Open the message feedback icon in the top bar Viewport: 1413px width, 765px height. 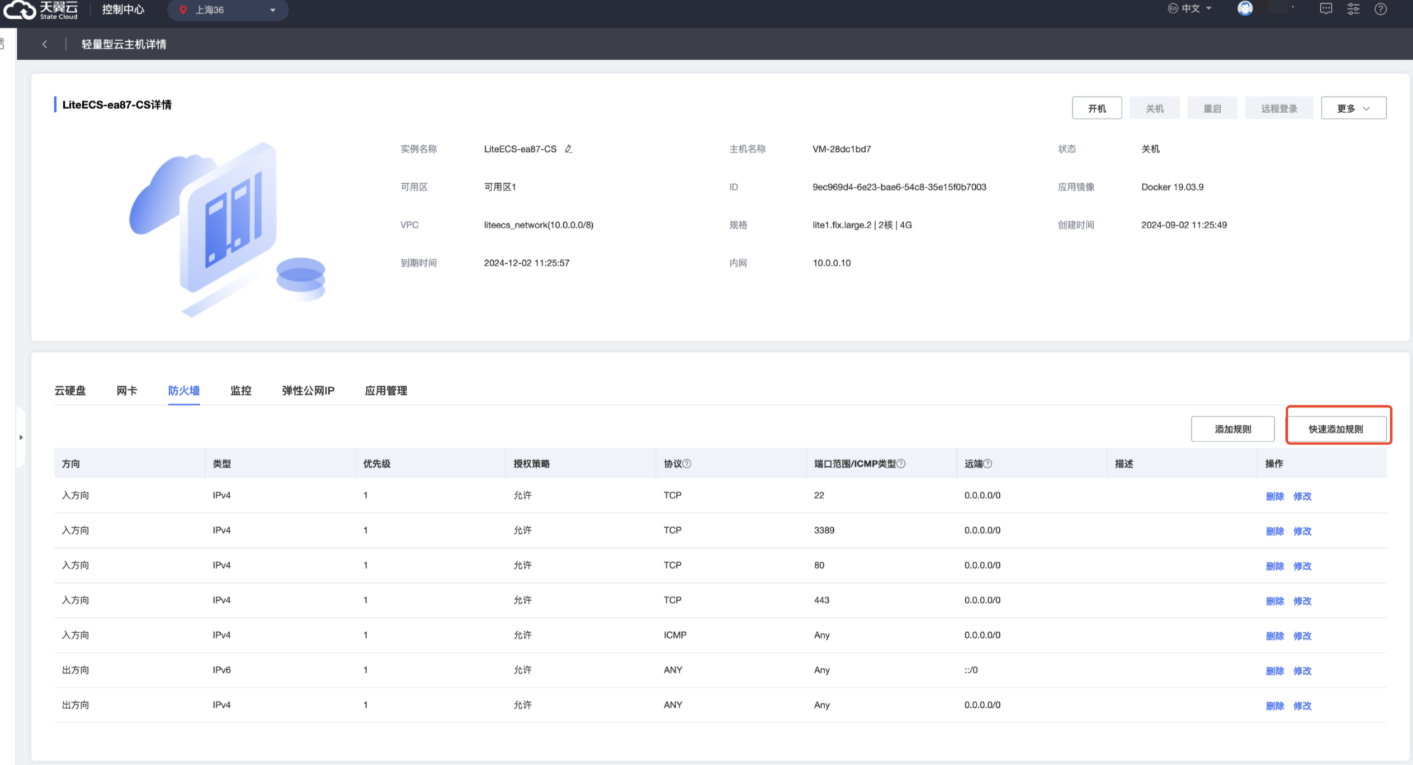(x=1326, y=9)
